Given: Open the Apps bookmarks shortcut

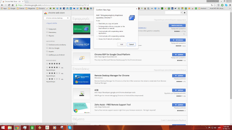Looking at the screenshot, I should (4, 8).
